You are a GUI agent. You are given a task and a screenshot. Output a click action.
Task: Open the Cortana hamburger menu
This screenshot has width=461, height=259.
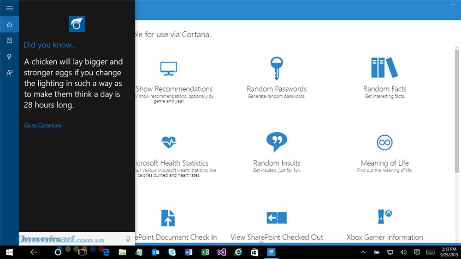pos(9,8)
